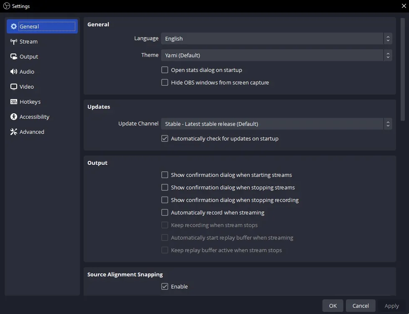This screenshot has width=409, height=314.
Task: Toggle Enable under Source Alignment Snapping
Action: click(x=165, y=286)
